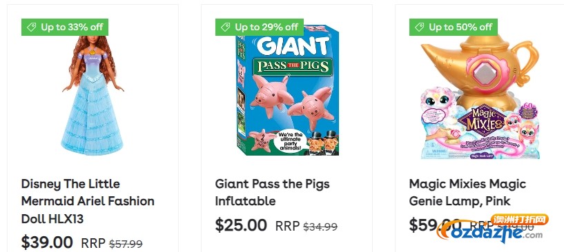Click the ozdazhe.com watermark logo
This screenshot has height=252, width=564.
[x=492, y=229]
